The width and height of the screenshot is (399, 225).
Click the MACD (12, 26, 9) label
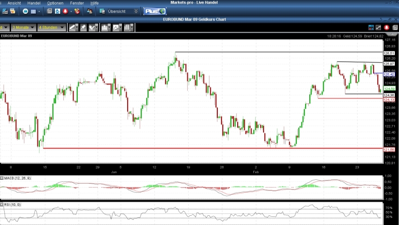click(x=18, y=178)
